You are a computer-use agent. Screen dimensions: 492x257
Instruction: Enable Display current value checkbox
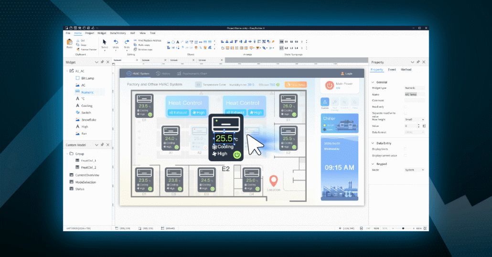(406, 155)
